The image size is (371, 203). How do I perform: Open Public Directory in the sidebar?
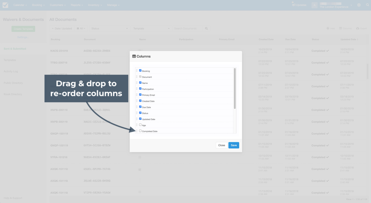tap(13, 83)
